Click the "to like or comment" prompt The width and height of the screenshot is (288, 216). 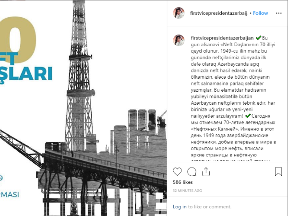[209, 207]
